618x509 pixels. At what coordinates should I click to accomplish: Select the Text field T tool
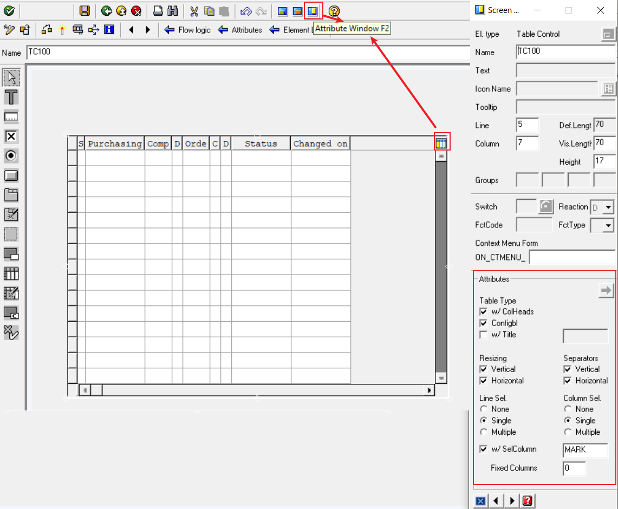(x=11, y=97)
